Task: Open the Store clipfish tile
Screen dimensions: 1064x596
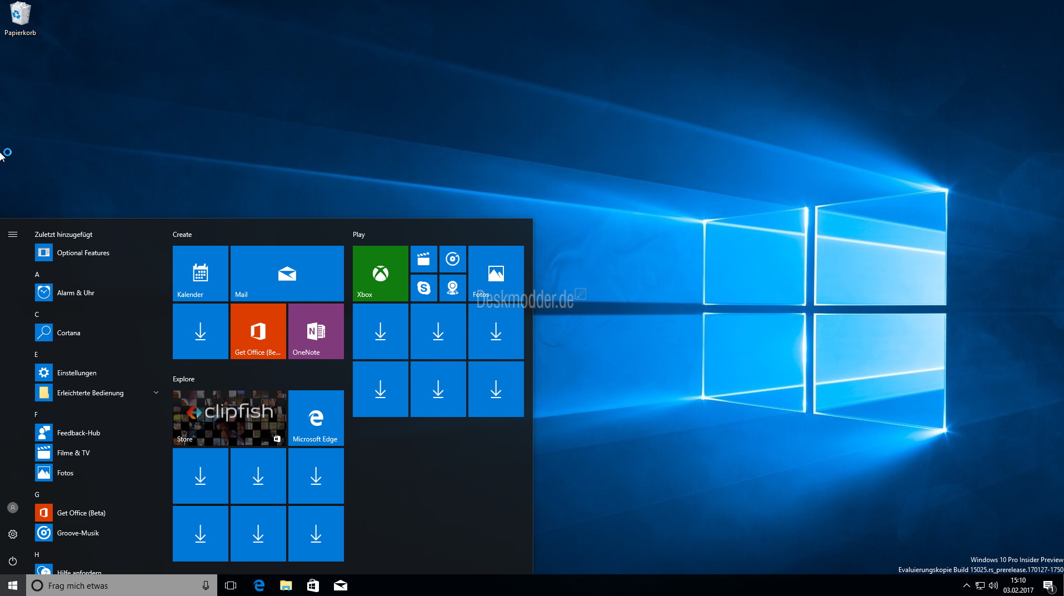Action: pyautogui.click(x=229, y=418)
